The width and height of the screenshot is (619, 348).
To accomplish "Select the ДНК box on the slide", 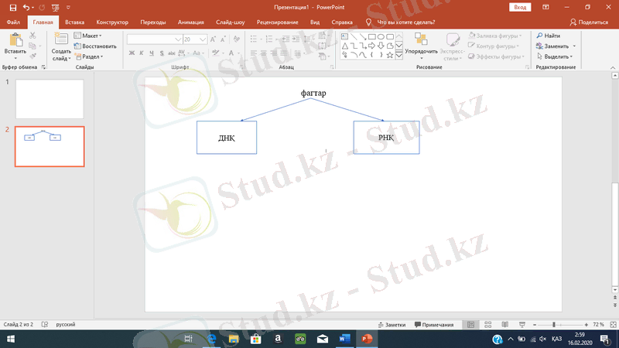I will pyautogui.click(x=227, y=138).
